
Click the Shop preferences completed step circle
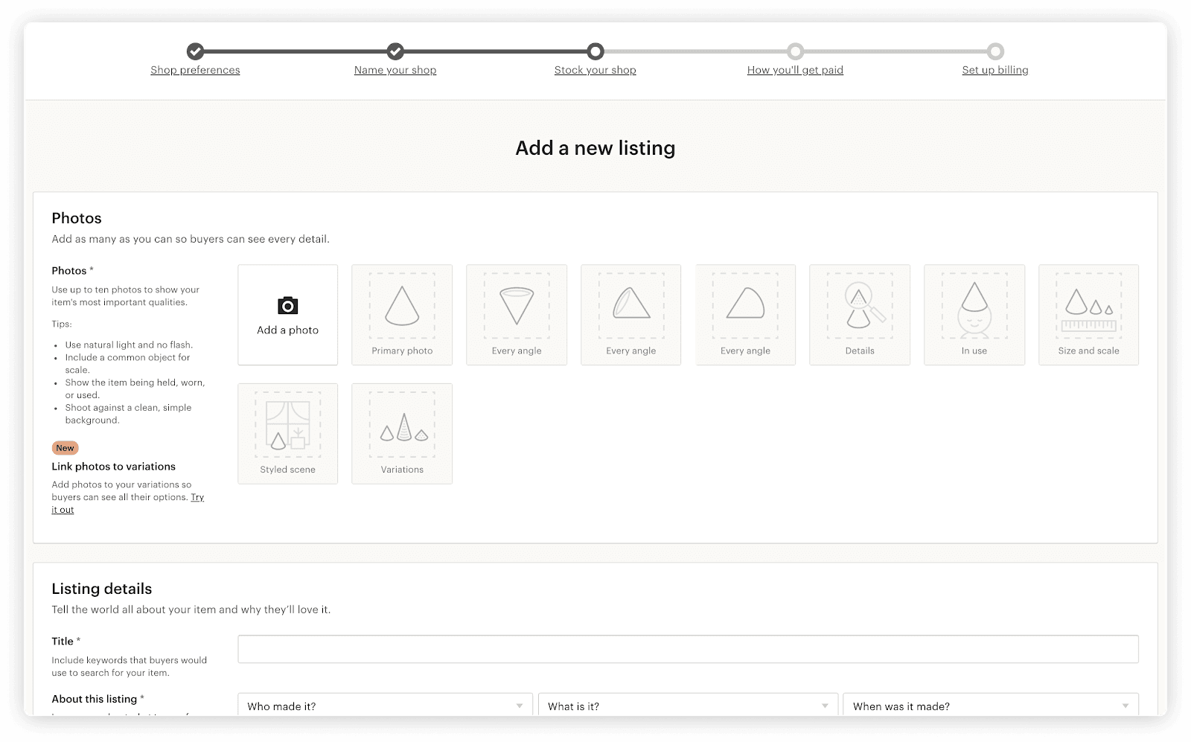tap(195, 51)
